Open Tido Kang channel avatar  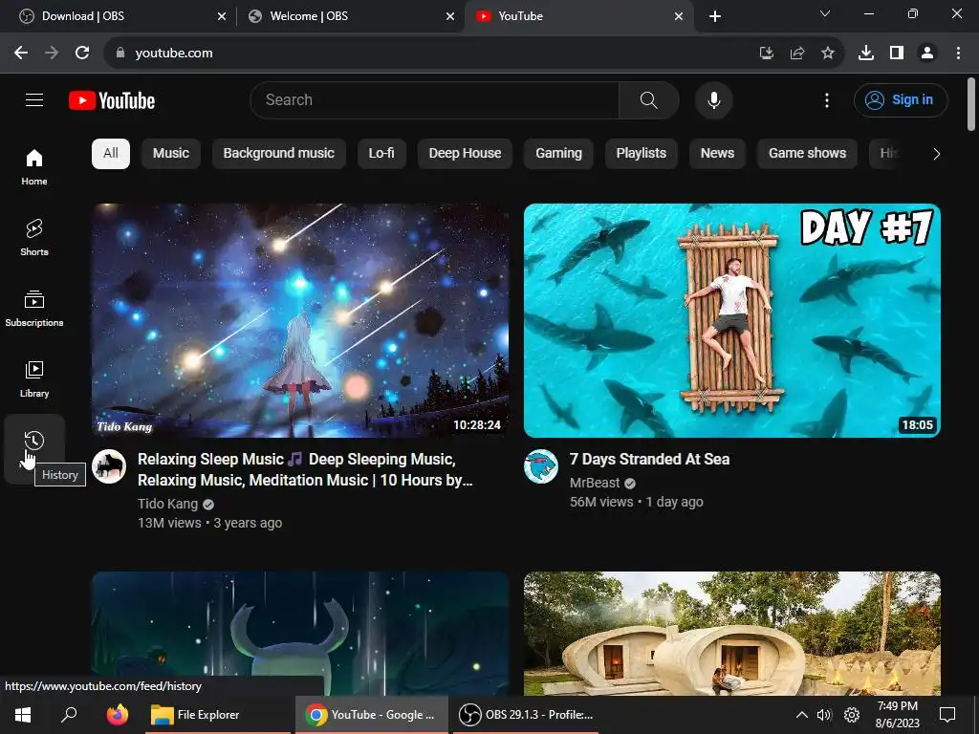click(x=109, y=466)
